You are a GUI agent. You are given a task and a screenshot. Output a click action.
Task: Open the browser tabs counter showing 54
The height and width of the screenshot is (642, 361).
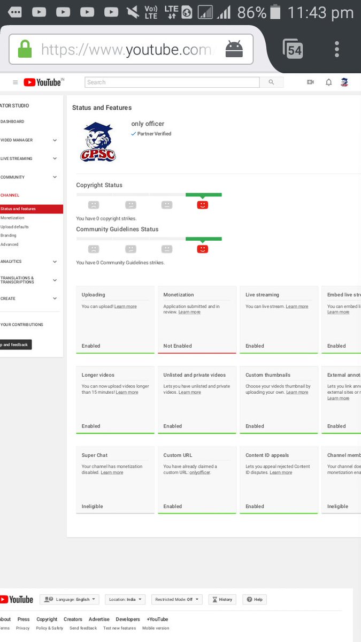[x=294, y=49]
